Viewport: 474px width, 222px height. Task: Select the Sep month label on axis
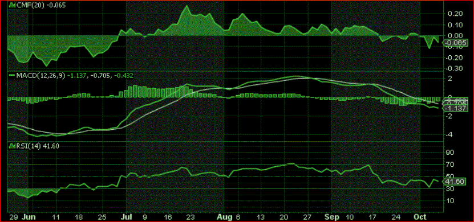click(333, 217)
